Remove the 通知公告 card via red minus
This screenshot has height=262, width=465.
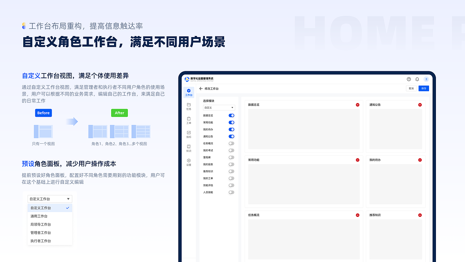[x=420, y=104]
